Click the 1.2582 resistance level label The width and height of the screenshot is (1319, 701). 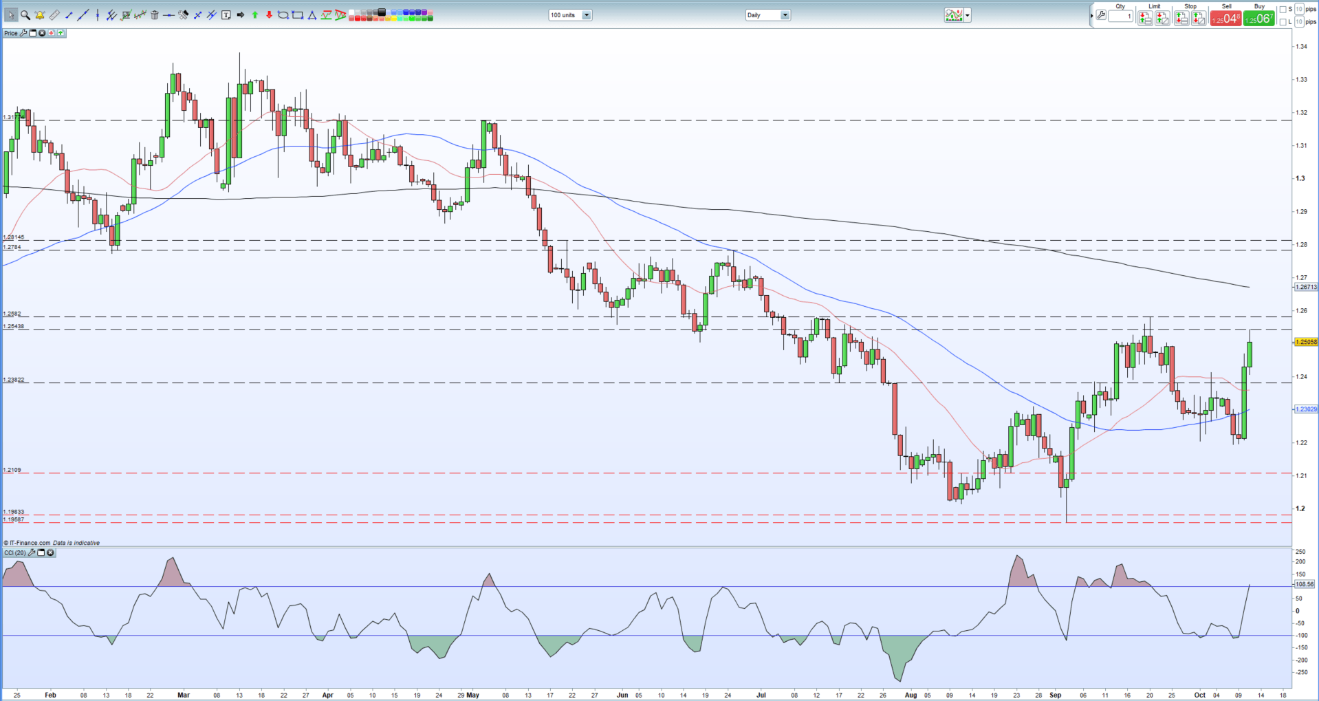pos(12,314)
